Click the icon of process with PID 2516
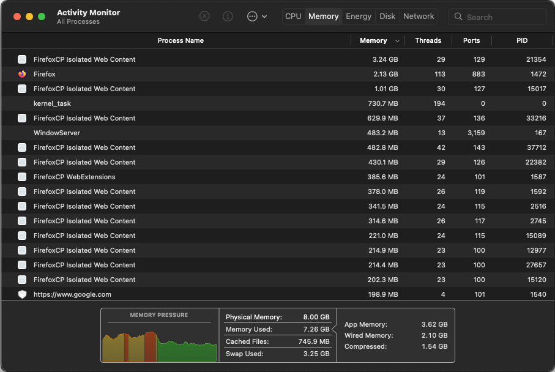 point(22,206)
